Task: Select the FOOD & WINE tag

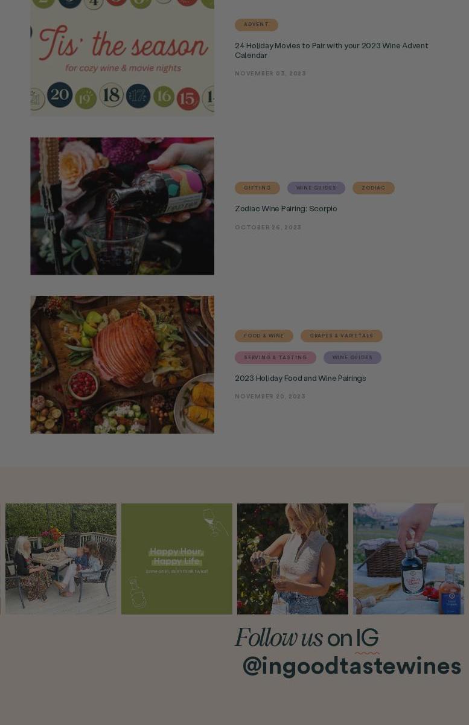Action: click(x=264, y=336)
